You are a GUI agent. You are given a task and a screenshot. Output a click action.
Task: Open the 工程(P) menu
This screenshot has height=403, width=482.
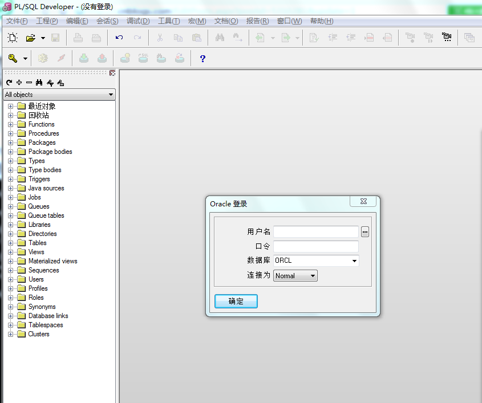(x=47, y=21)
